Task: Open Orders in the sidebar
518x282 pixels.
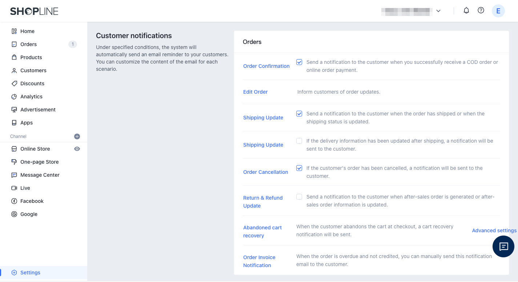Action: (x=28, y=44)
